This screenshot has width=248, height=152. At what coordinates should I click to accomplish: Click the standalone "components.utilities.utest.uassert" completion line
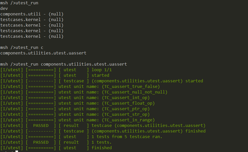click(x=43, y=53)
